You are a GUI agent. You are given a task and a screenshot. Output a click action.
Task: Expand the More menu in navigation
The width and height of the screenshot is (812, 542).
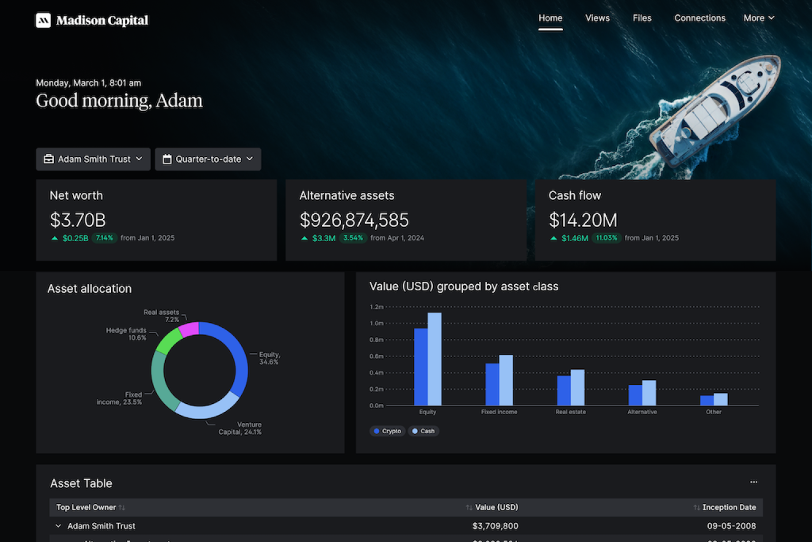[x=759, y=18]
